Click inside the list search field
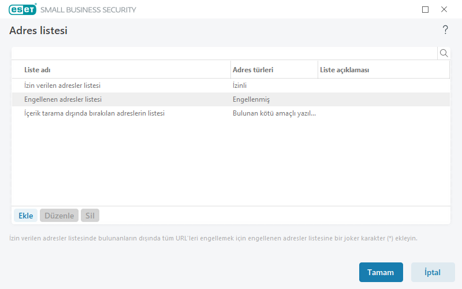The height and width of the screenshot is (289, 462). [224, 53]
